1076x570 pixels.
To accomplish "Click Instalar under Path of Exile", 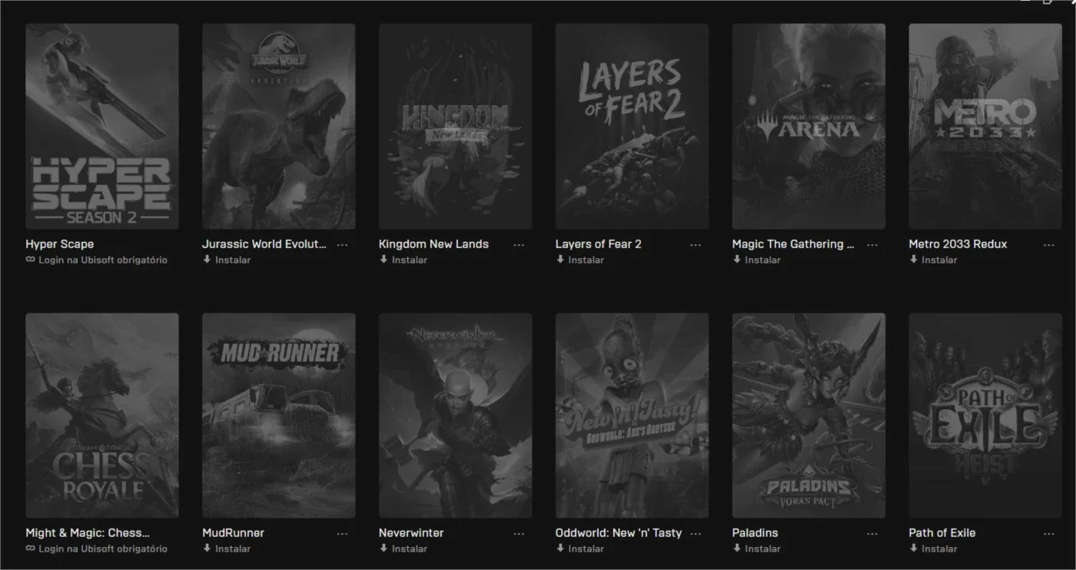I will tap(940, 548).
